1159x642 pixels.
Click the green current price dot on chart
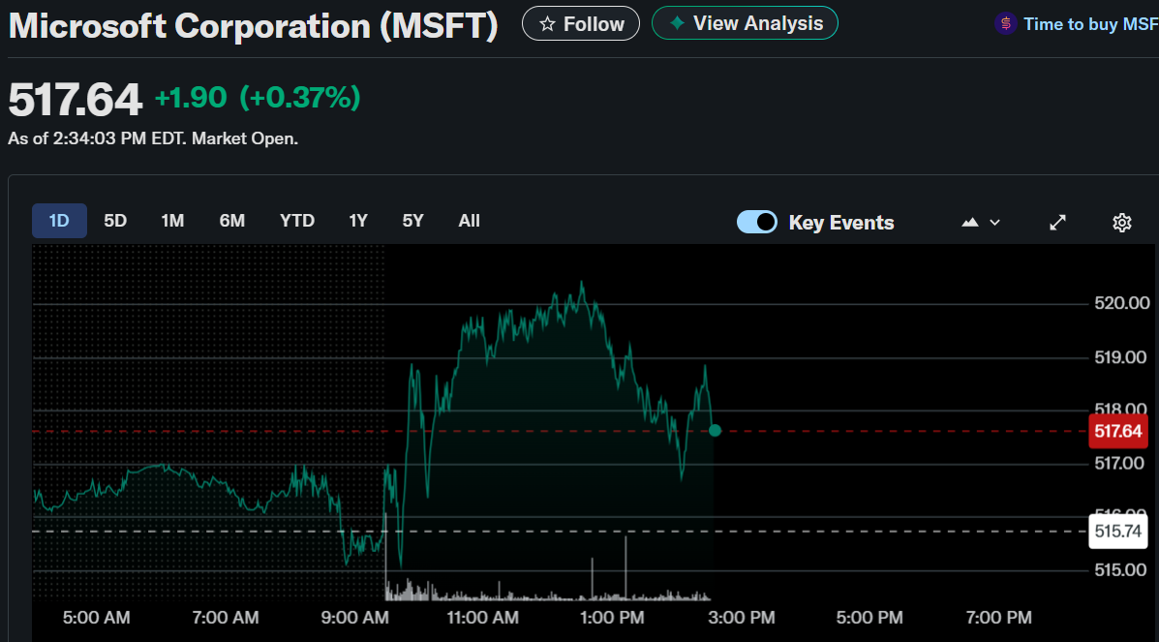coord(715,430)
